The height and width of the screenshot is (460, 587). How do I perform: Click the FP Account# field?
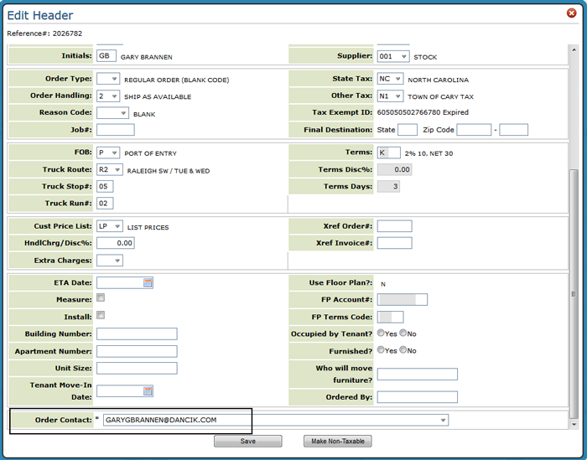click(403, 300)
